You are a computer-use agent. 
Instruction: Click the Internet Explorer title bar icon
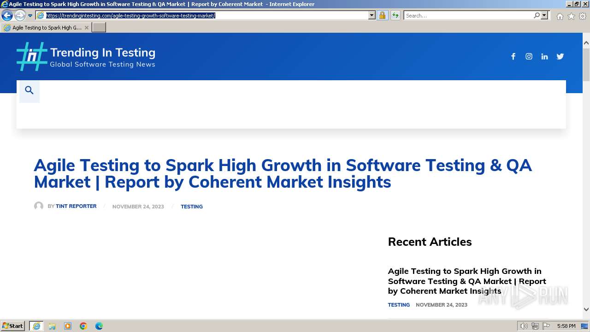(x=5, y=4)
